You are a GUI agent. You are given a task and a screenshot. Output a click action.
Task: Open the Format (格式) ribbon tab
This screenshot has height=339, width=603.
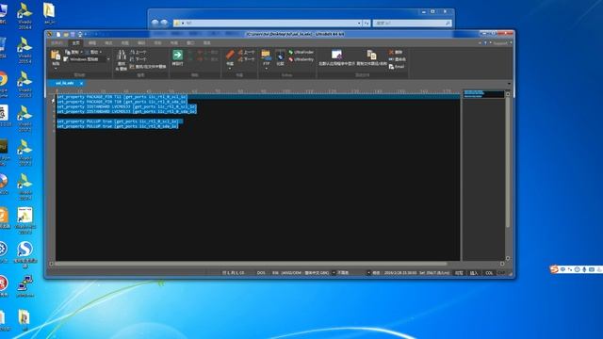(x=109, y=42)
